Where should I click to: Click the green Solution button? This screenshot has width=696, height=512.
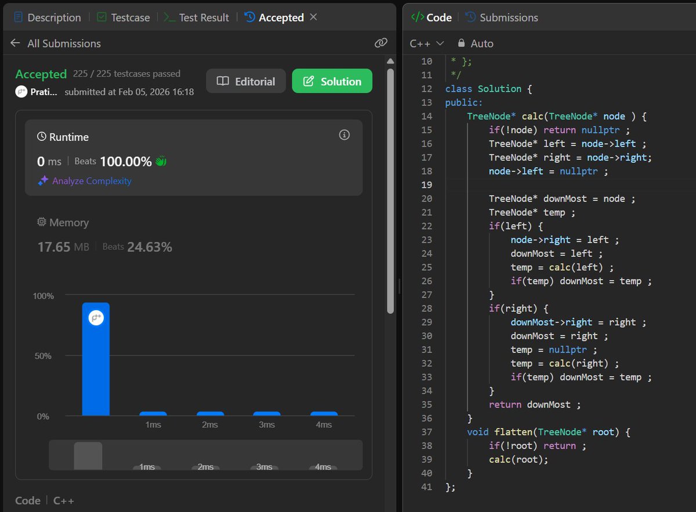pyautogui.click(x=332, y=81)
